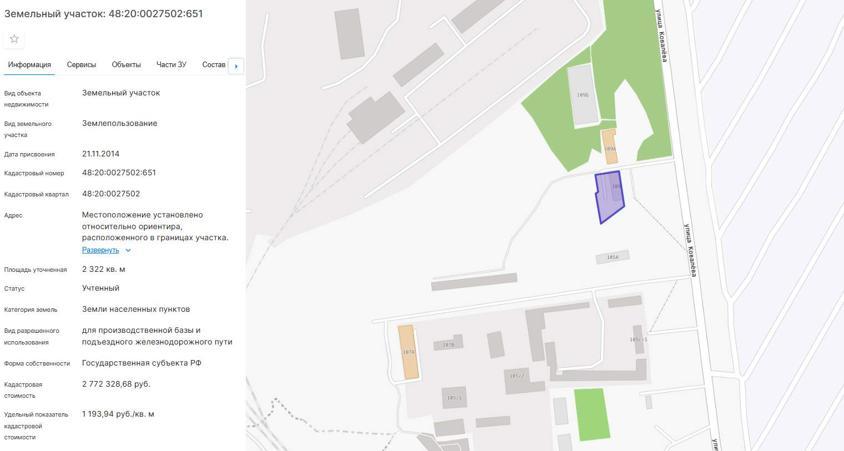Select building 1096 on the map
844x451 pixels.
(583, 95)
